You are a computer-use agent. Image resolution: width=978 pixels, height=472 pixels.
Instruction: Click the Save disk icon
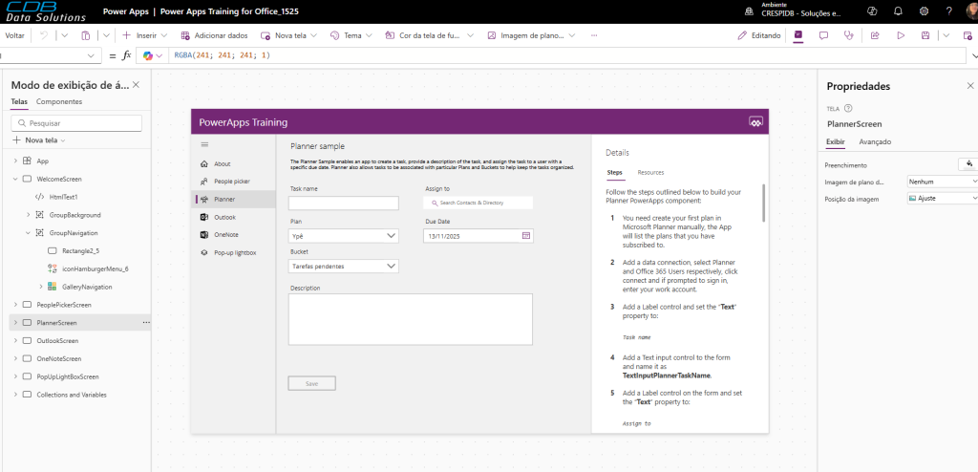(925, 35)
